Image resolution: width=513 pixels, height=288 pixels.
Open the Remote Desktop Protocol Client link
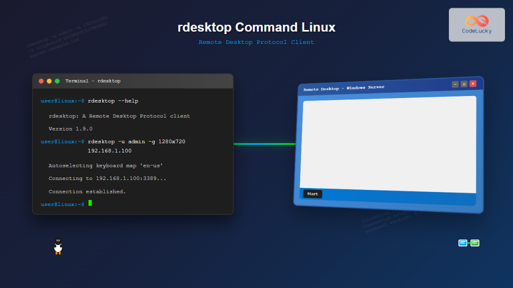pyautogui.click(x=256, y=42)
